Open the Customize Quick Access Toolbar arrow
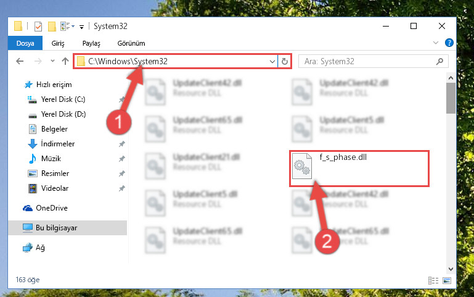Screen dimensions: 474x297 coord(81,27)
